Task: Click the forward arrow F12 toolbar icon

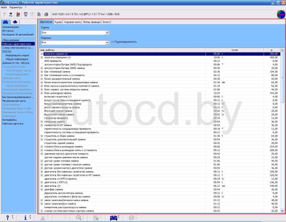Action: (x=10, y=14)
